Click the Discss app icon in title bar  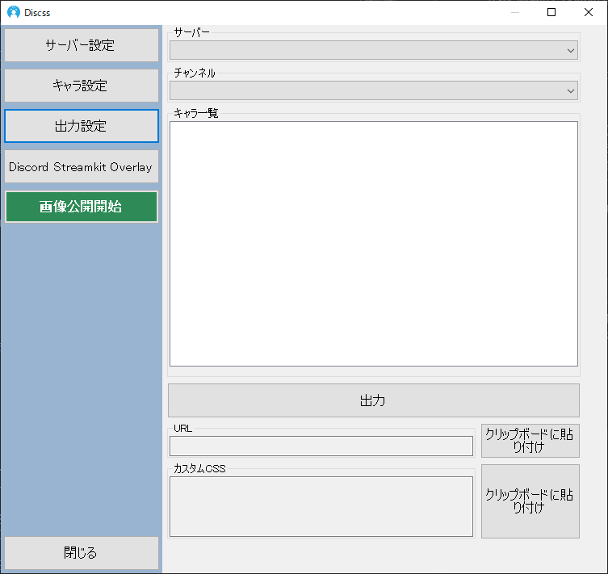pos(14,12)
